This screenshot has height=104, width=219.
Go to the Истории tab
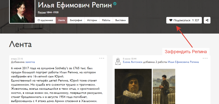[x=92, y=20]
